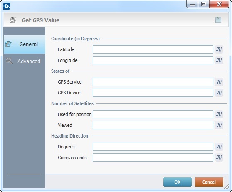Image resolution: width=232 pixels, height=192 pixels.
Task: Focus the Longitude input field
Action: (153, 60)
